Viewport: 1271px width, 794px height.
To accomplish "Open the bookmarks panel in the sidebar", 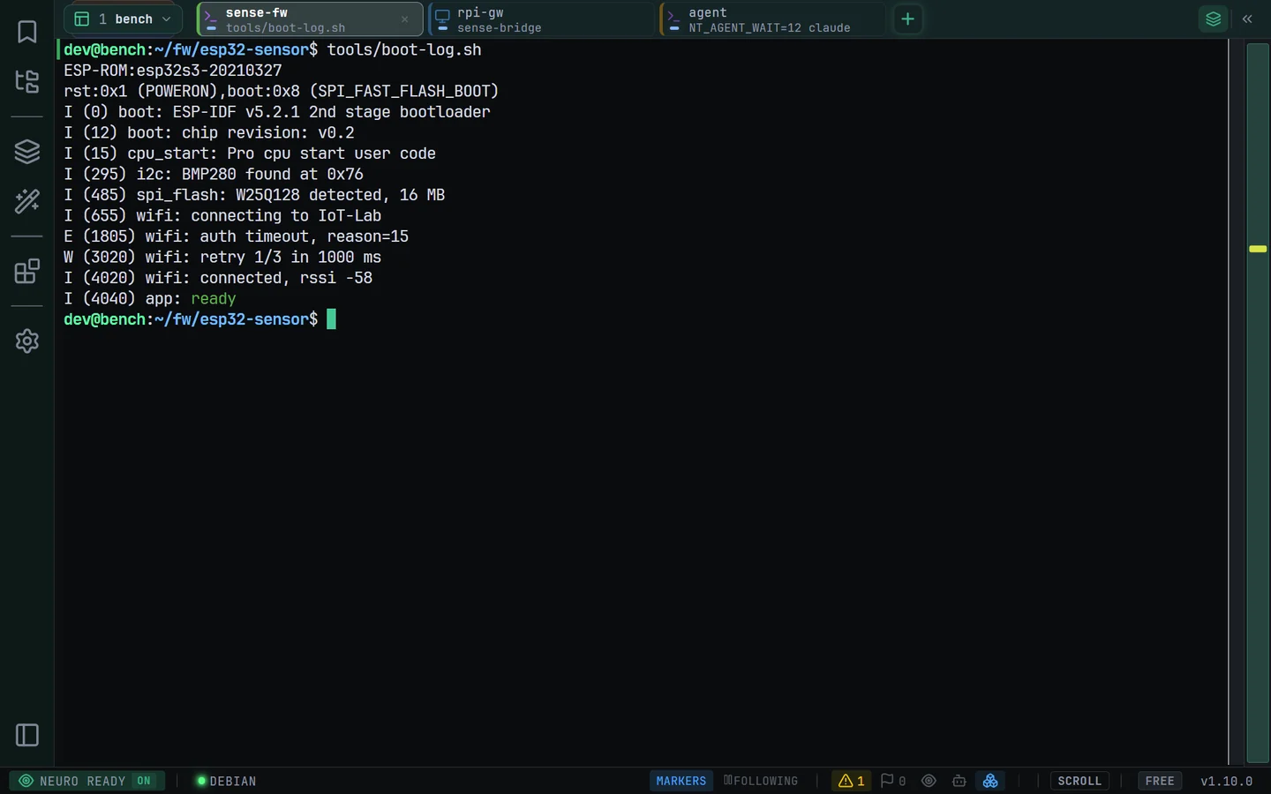I will tap(27, 32).
